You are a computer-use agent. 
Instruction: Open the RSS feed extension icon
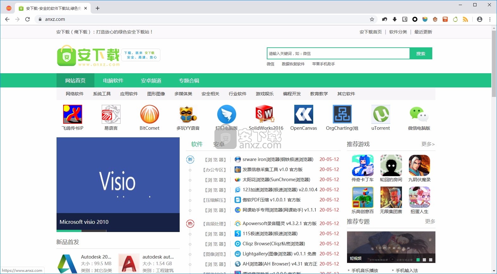coord(465,19)
